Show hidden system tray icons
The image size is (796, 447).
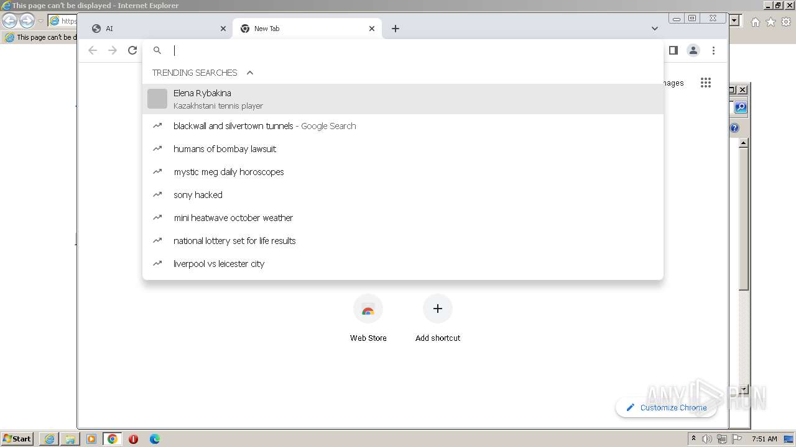pos(693,439)
